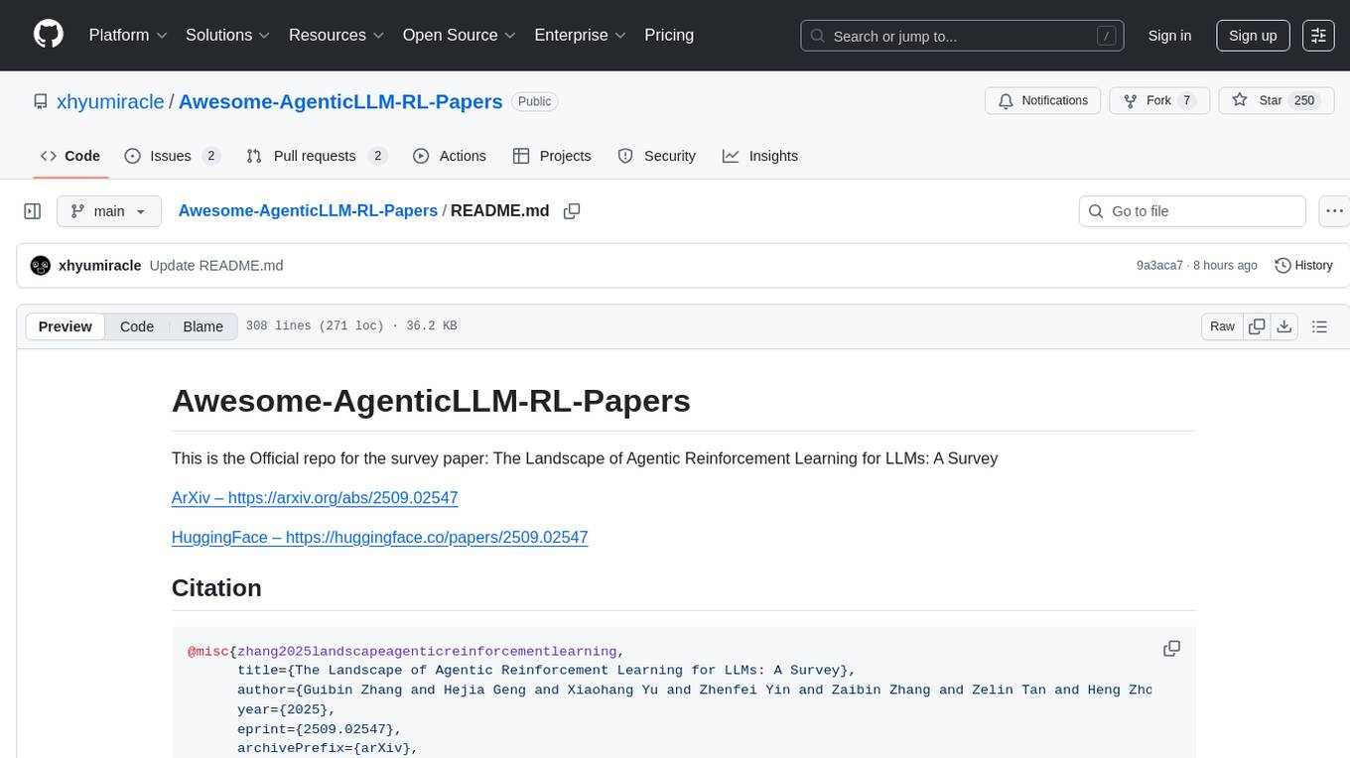Open the Awesome-AgenticLLM-RL-Papers repository title link
The width and height of the screenshot is (1350, 758).
pyautogui.click(x=340, y=101)
